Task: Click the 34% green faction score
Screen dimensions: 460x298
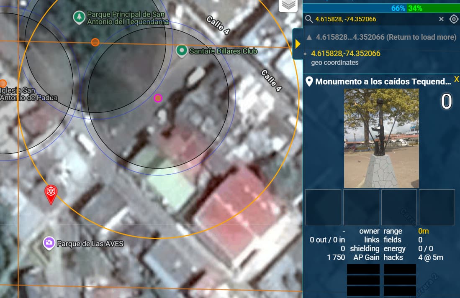Action: [415, 8]
